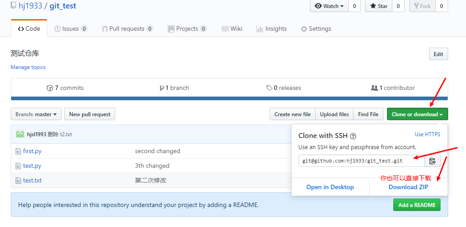Viewport: 466px width, 227px height.
Task: Click the star count next to Star
Action: [398, 6]
